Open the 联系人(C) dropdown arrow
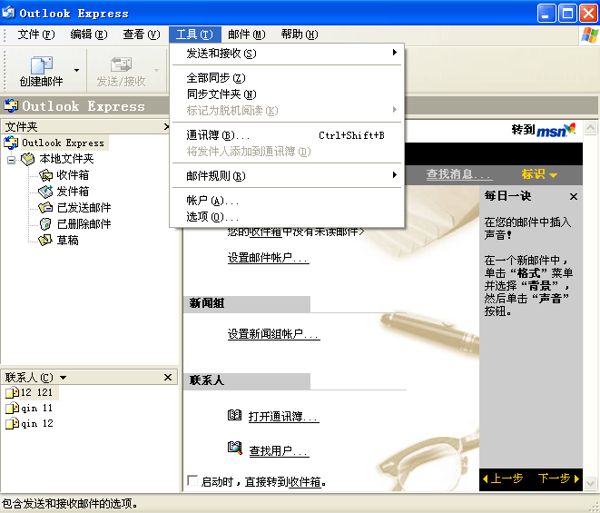 click(x=64, y=378)
